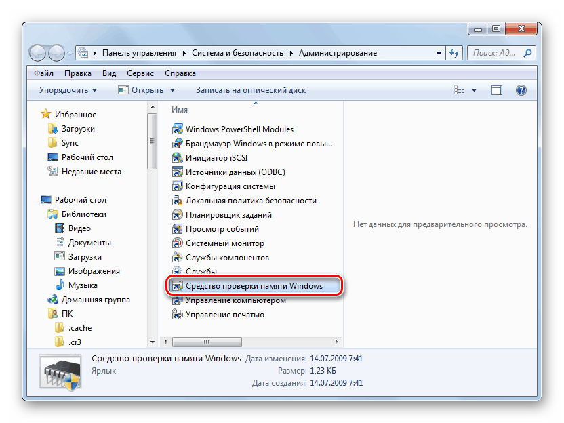Viewport: 564px width, 423px height.
Task: Click the memory chip thumbnail in details pane
Action: (x=60, y=373)
